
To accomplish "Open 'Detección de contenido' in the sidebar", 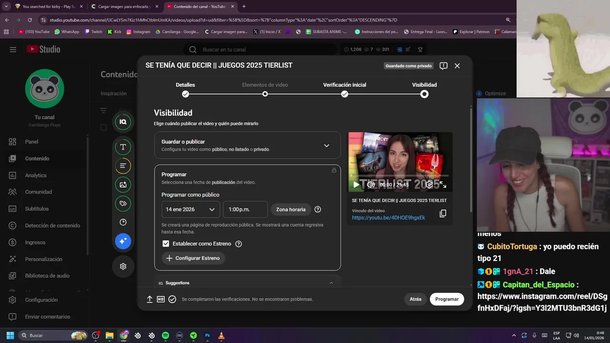I will pos(44,225).
